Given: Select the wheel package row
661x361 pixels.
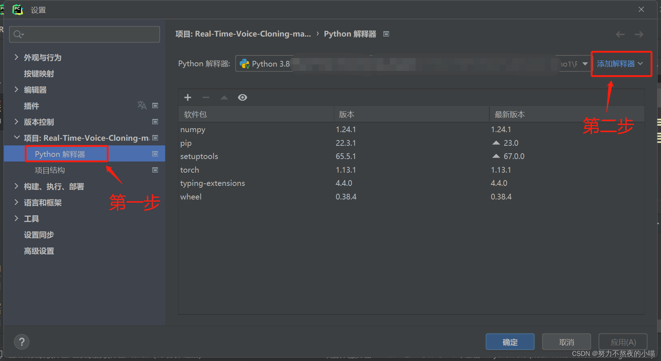Looking at the screenshot, I should tap(411, 197).
